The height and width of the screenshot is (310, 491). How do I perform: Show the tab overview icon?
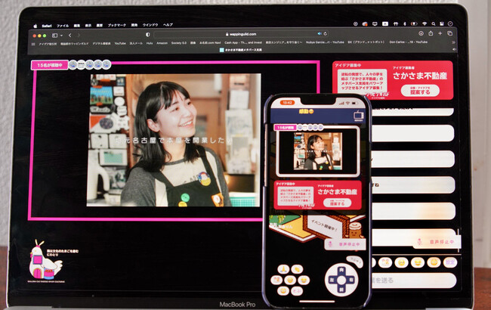(449, 33)
